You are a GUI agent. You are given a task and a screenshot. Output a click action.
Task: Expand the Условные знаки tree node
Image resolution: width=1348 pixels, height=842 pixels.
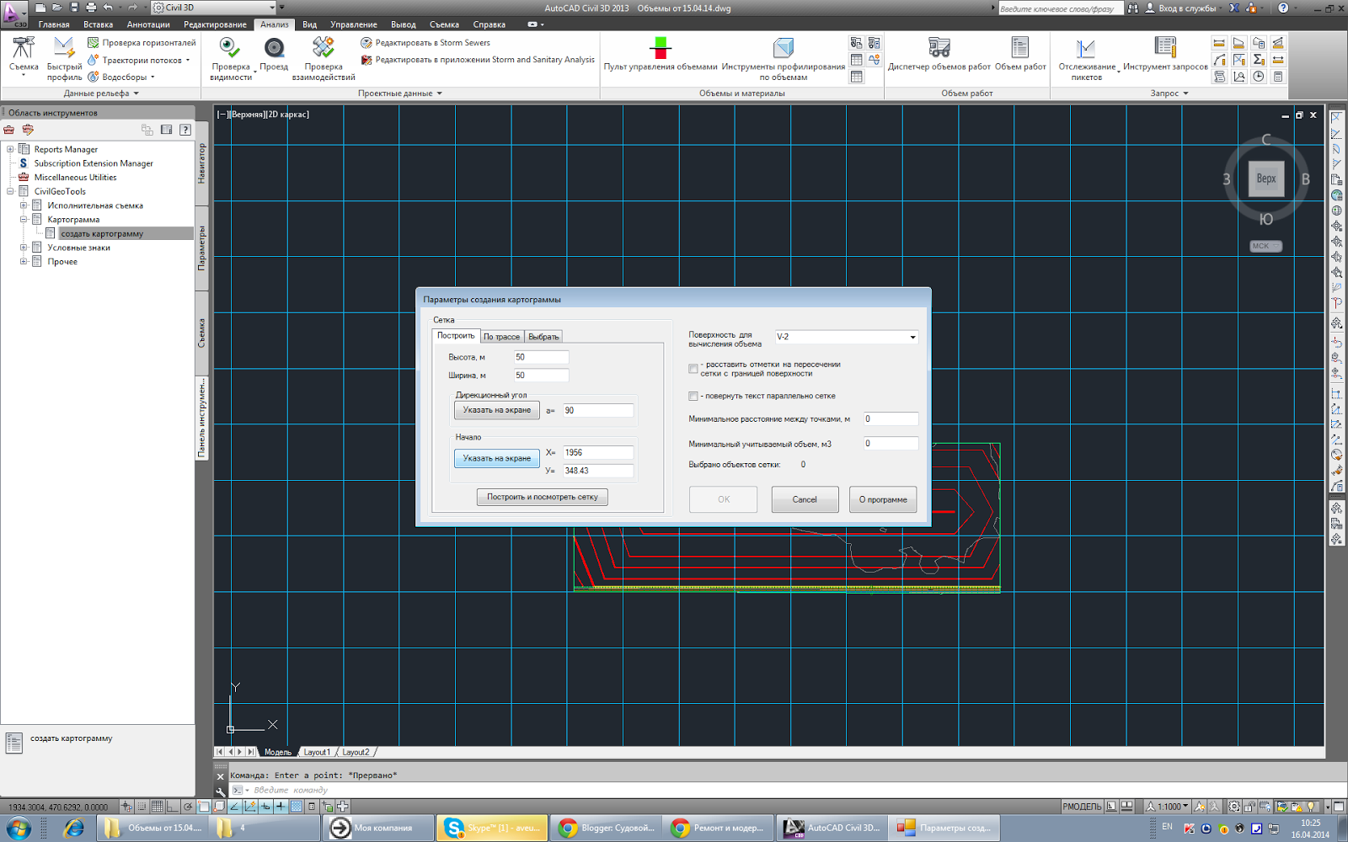pyautogui.click(x=24, y=248)
